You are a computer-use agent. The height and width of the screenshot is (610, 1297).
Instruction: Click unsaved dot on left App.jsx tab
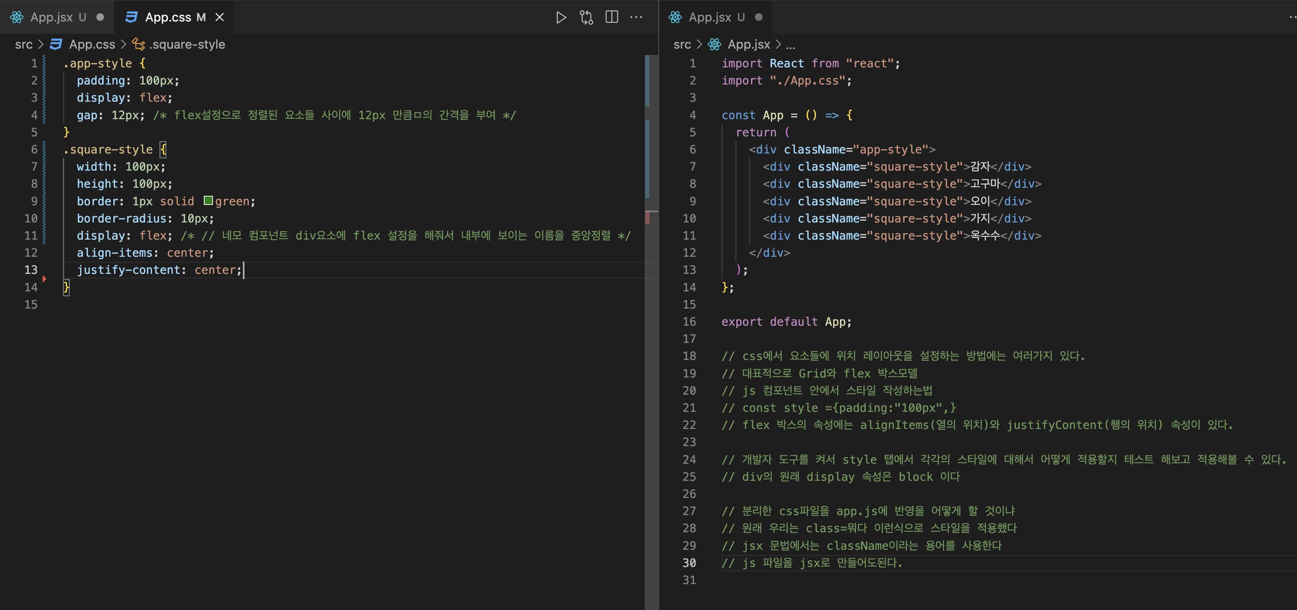pos(100,18)
